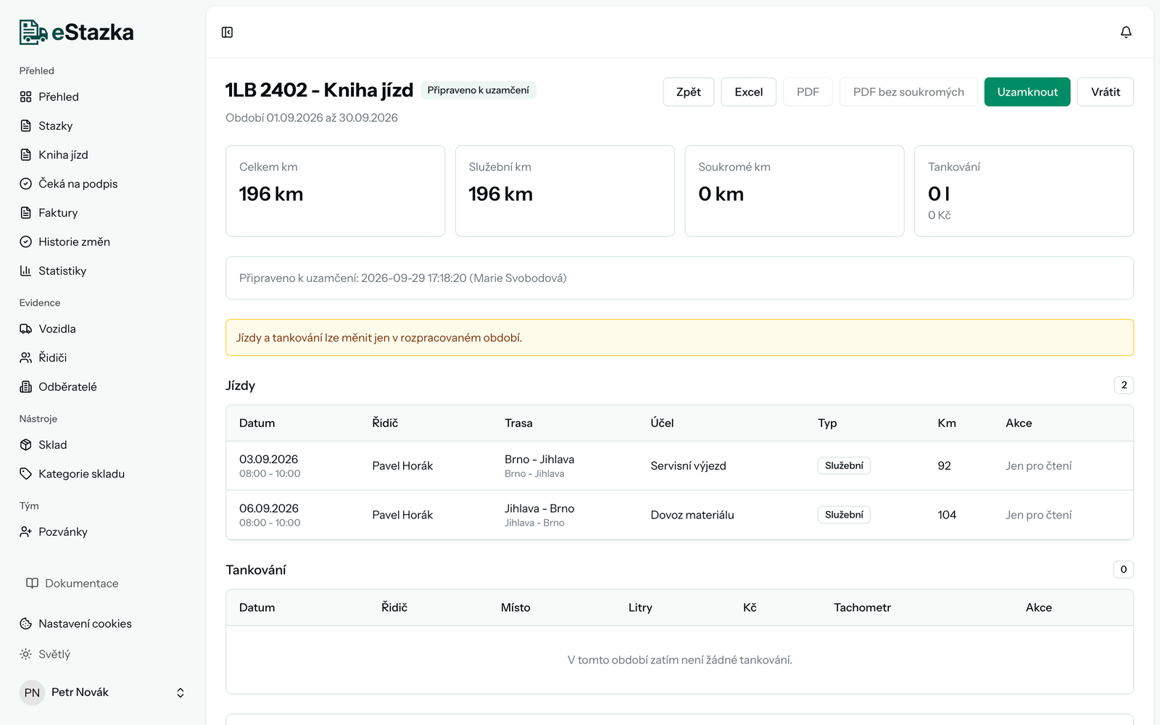Image resolution: width=1160 pixels, height=725 pixels.
Task: Click PDF bez soukromých button
Action: [908, 92]
